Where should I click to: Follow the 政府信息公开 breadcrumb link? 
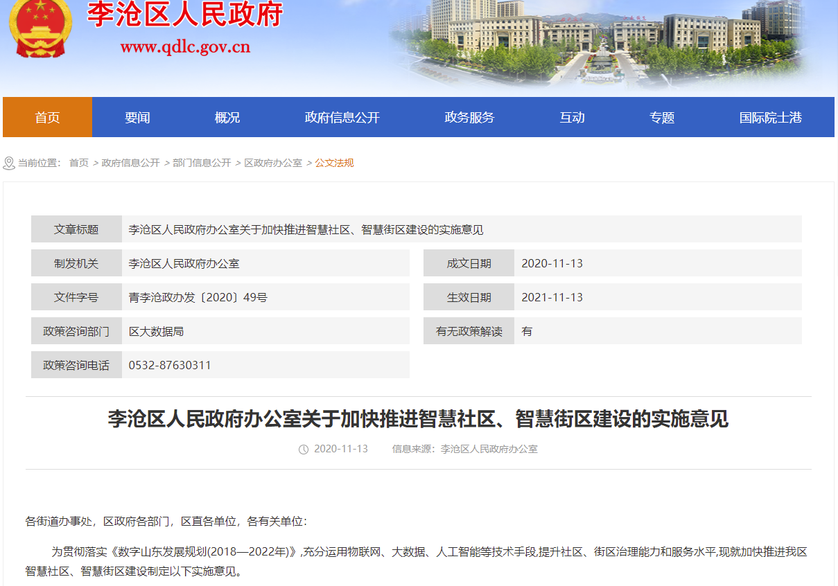click(130, 163)
